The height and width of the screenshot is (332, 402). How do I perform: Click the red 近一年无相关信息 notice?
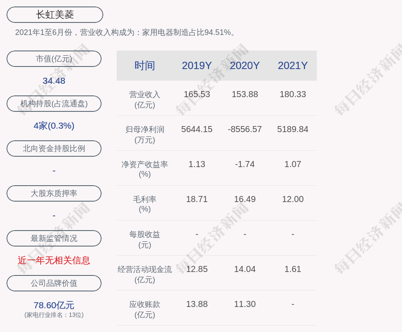54,260
